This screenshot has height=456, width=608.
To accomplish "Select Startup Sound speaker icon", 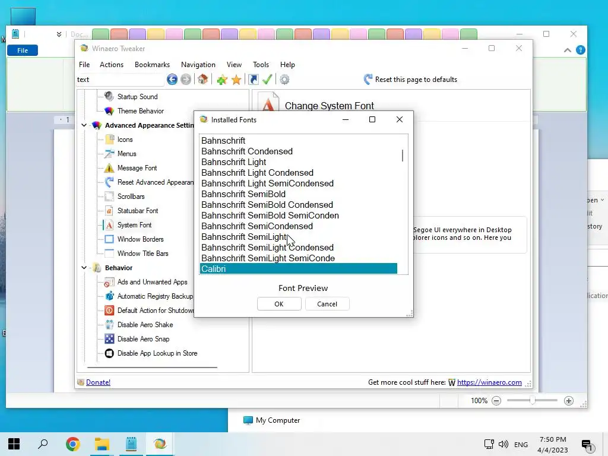I will [109, 96].
